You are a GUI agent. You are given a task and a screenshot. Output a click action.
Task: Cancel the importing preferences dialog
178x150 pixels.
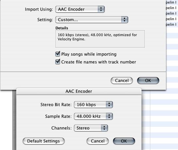pyautogui.click(x=122, y=81)
